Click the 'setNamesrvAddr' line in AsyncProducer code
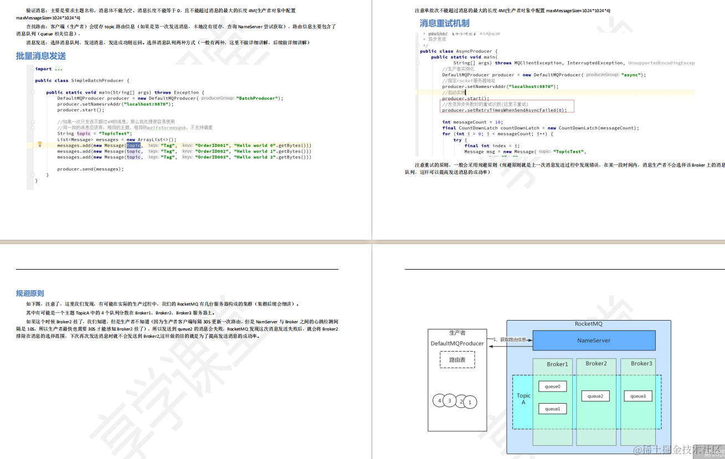This screenshot has height=459, width=725. point(500,86)
